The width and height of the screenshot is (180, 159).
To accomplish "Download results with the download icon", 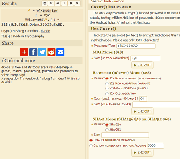I will (64, 3).
